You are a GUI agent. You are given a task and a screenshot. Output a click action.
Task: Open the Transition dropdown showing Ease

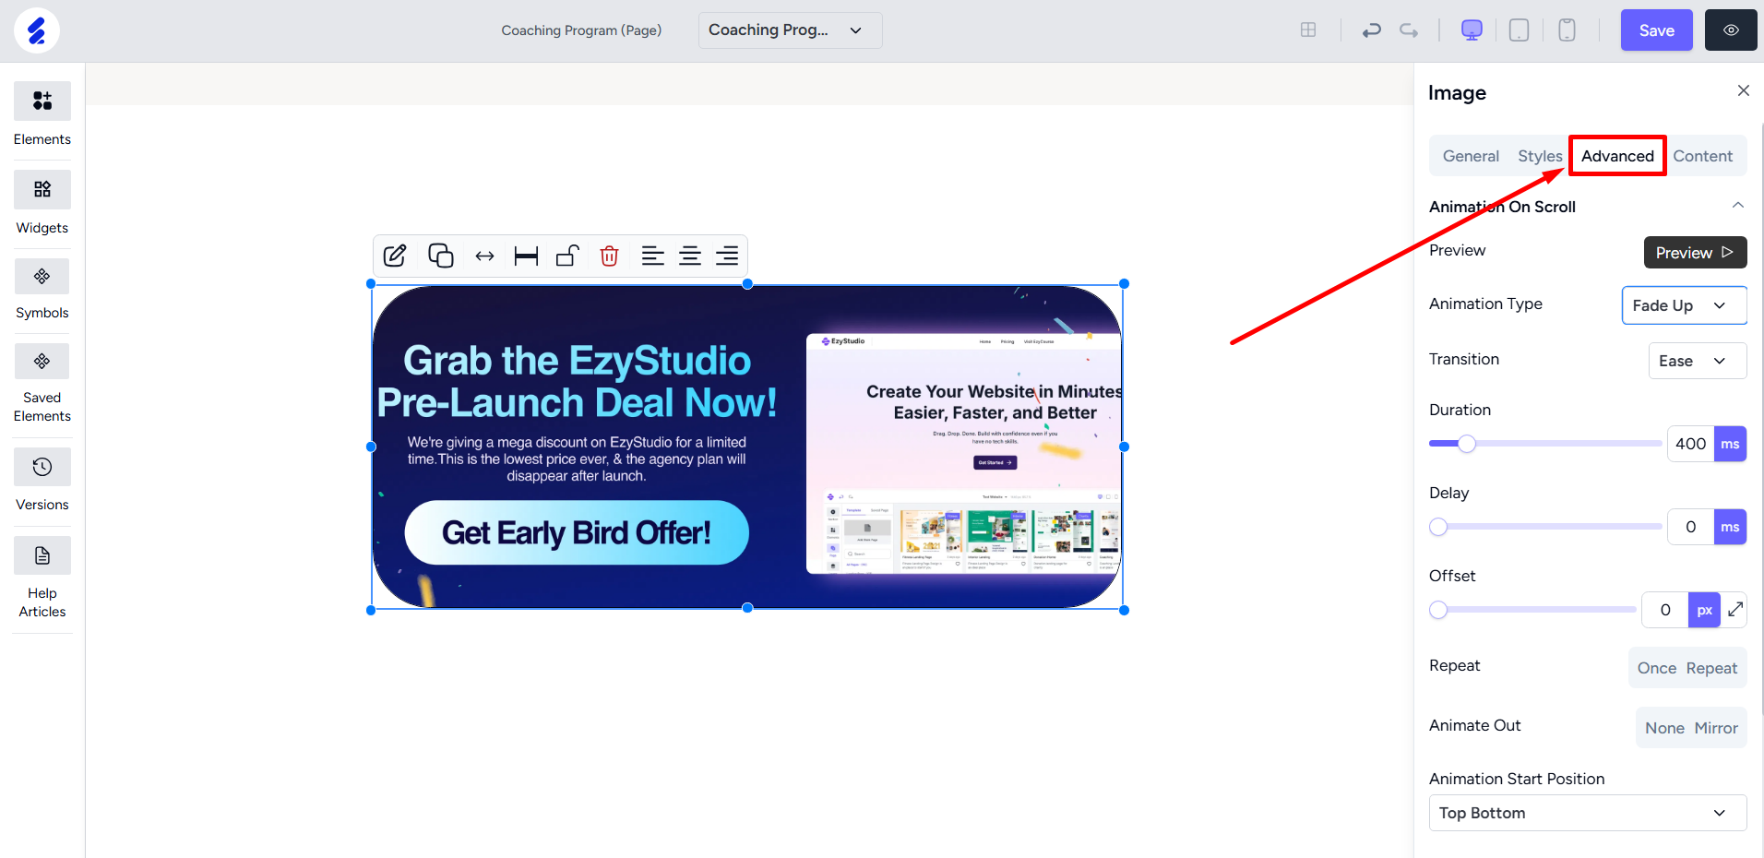click(x=1698, y=361)
